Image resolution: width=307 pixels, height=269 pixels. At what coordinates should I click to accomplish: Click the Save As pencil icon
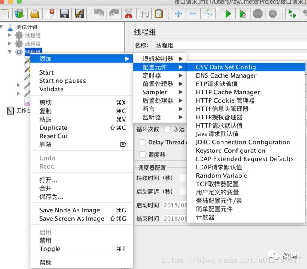click(x=79, y=14)
